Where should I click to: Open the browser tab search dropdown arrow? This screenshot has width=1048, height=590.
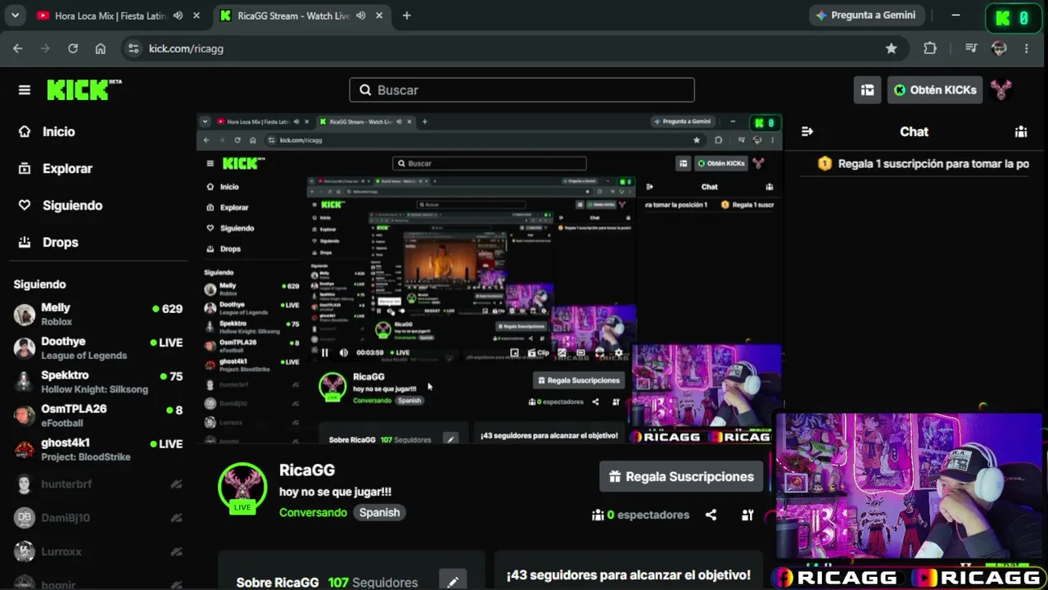click(x=15, y=16)
